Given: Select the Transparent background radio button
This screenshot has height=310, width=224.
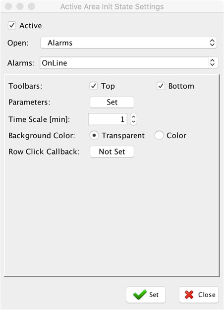Looking at the screenshot, I should [94, 136].
